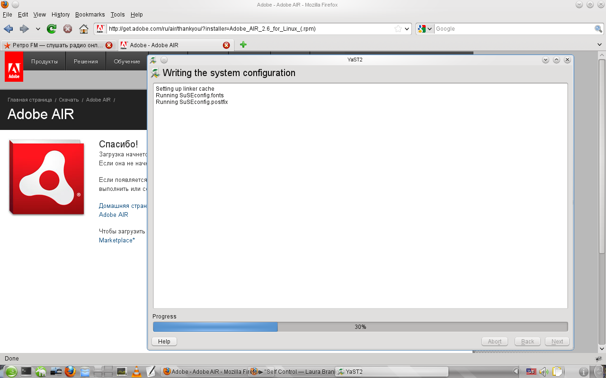Launch VLC media player from the panel
This screenshot has width=606, height=378.
[136, 372]
